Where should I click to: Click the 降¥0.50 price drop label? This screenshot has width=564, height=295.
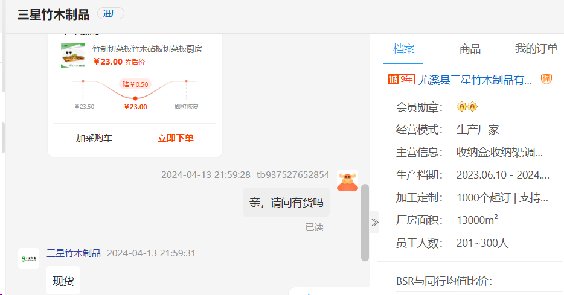tap(135, 84)
